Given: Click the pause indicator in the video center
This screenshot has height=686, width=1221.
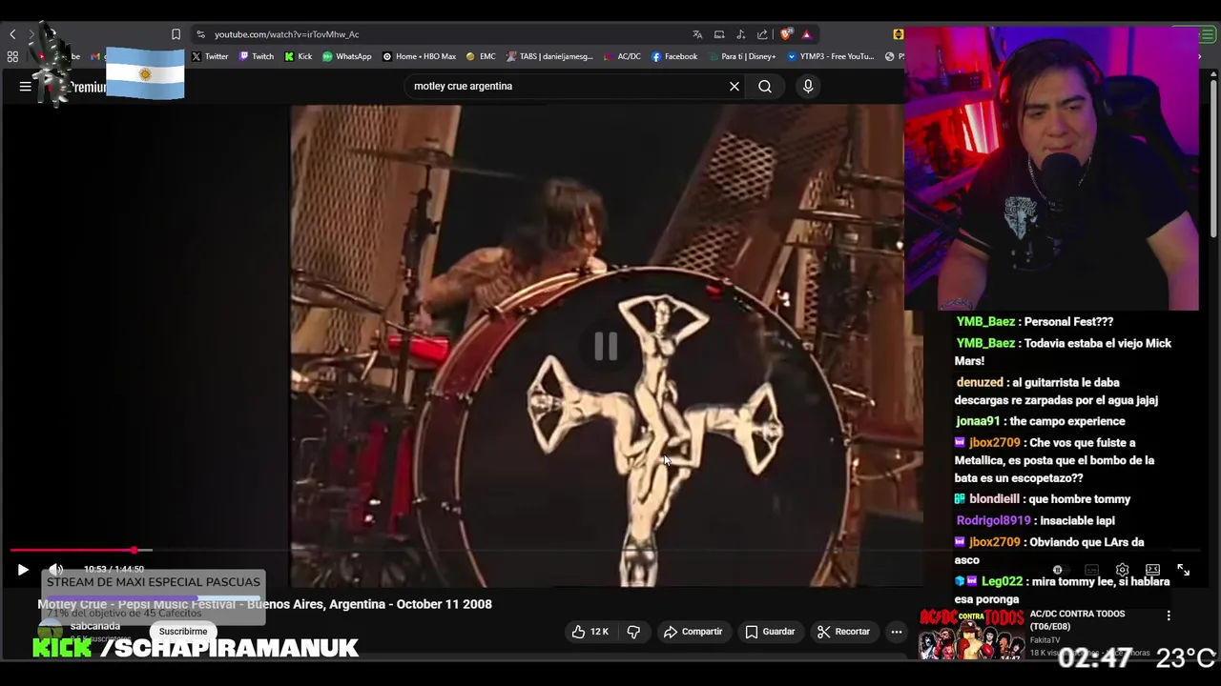Looking at the screenshot, I should pyautogui.click(x=606, y=346).
